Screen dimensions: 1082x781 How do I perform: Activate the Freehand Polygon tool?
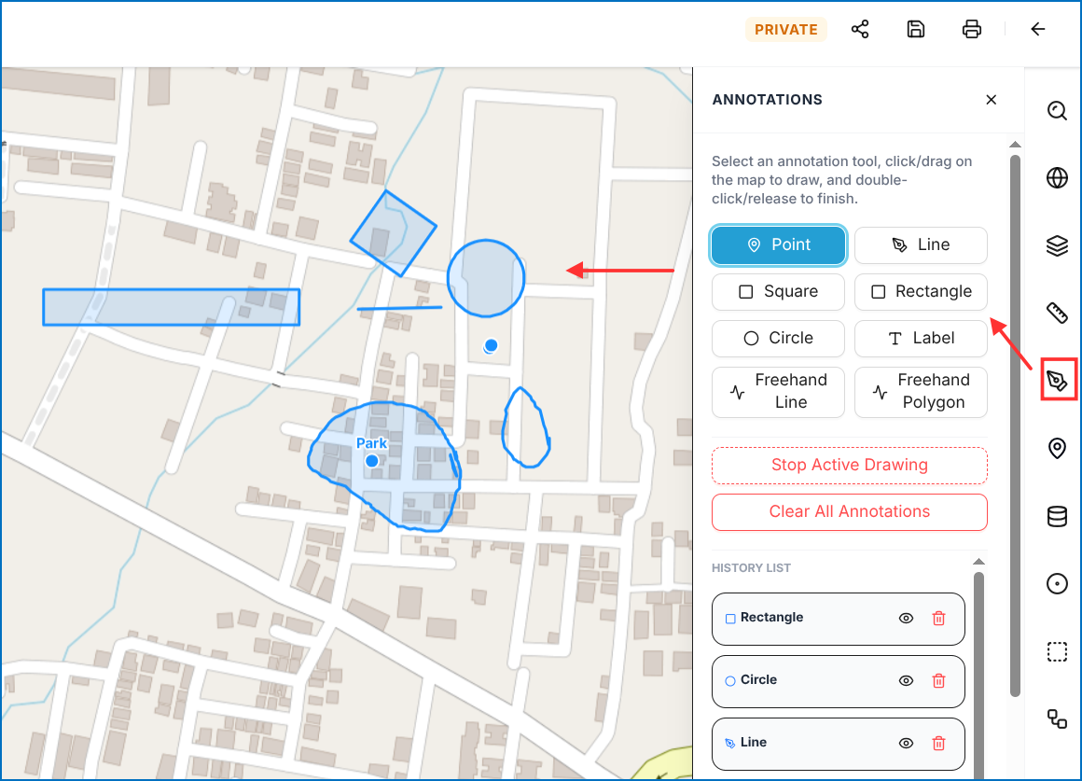pyautogui.click(x=922, y=392)
